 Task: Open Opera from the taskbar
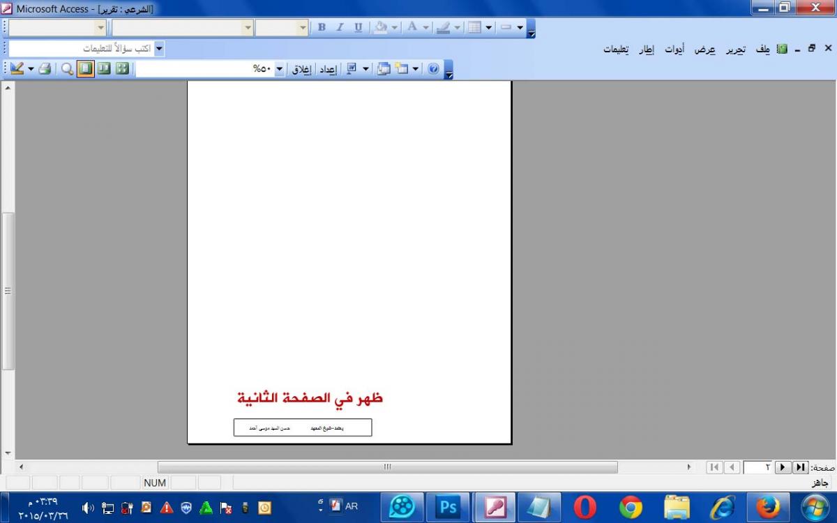pyautogui.click(x=585, y=507)
